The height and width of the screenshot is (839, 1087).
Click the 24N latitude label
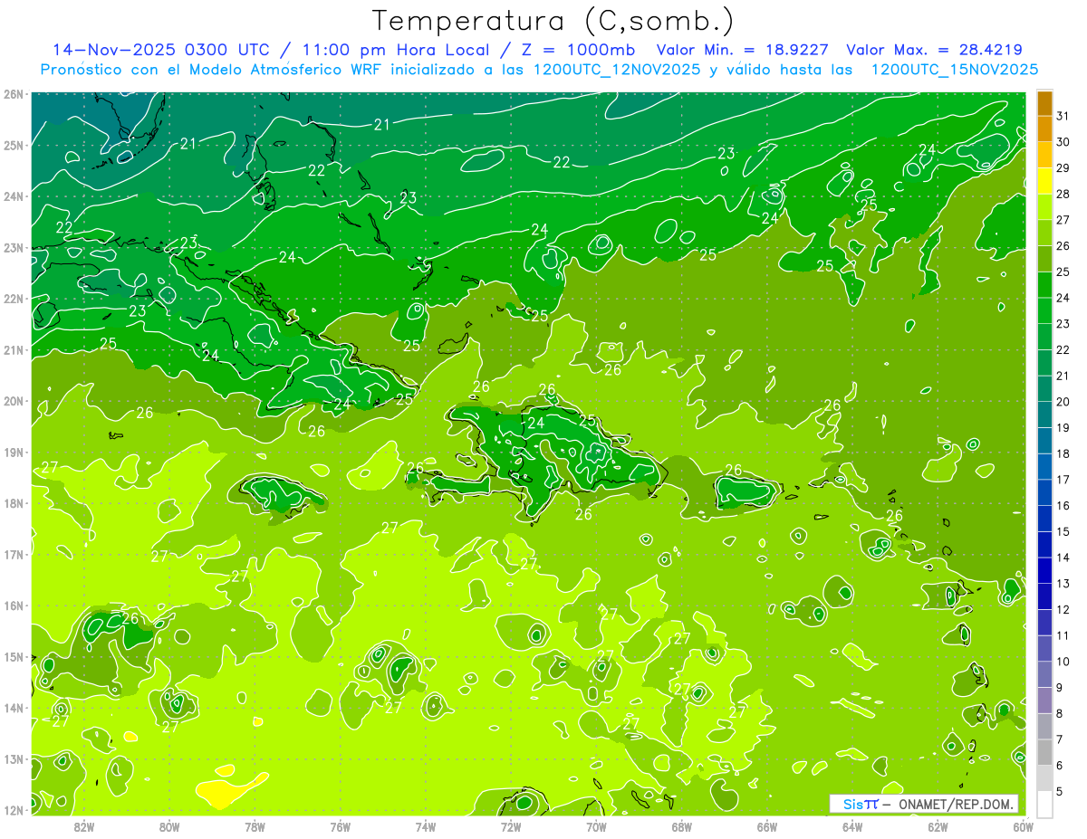pyautogui.click(x=13, y=196)
